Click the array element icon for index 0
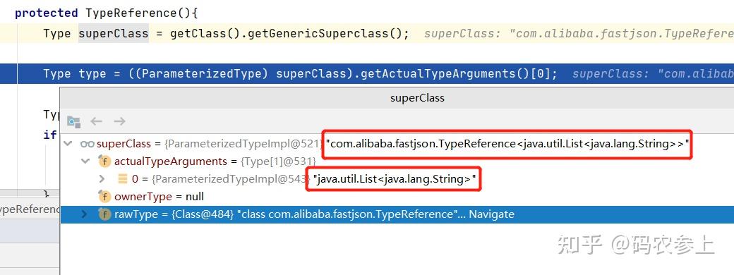The image size is (734, 275). tap(123, 179)
